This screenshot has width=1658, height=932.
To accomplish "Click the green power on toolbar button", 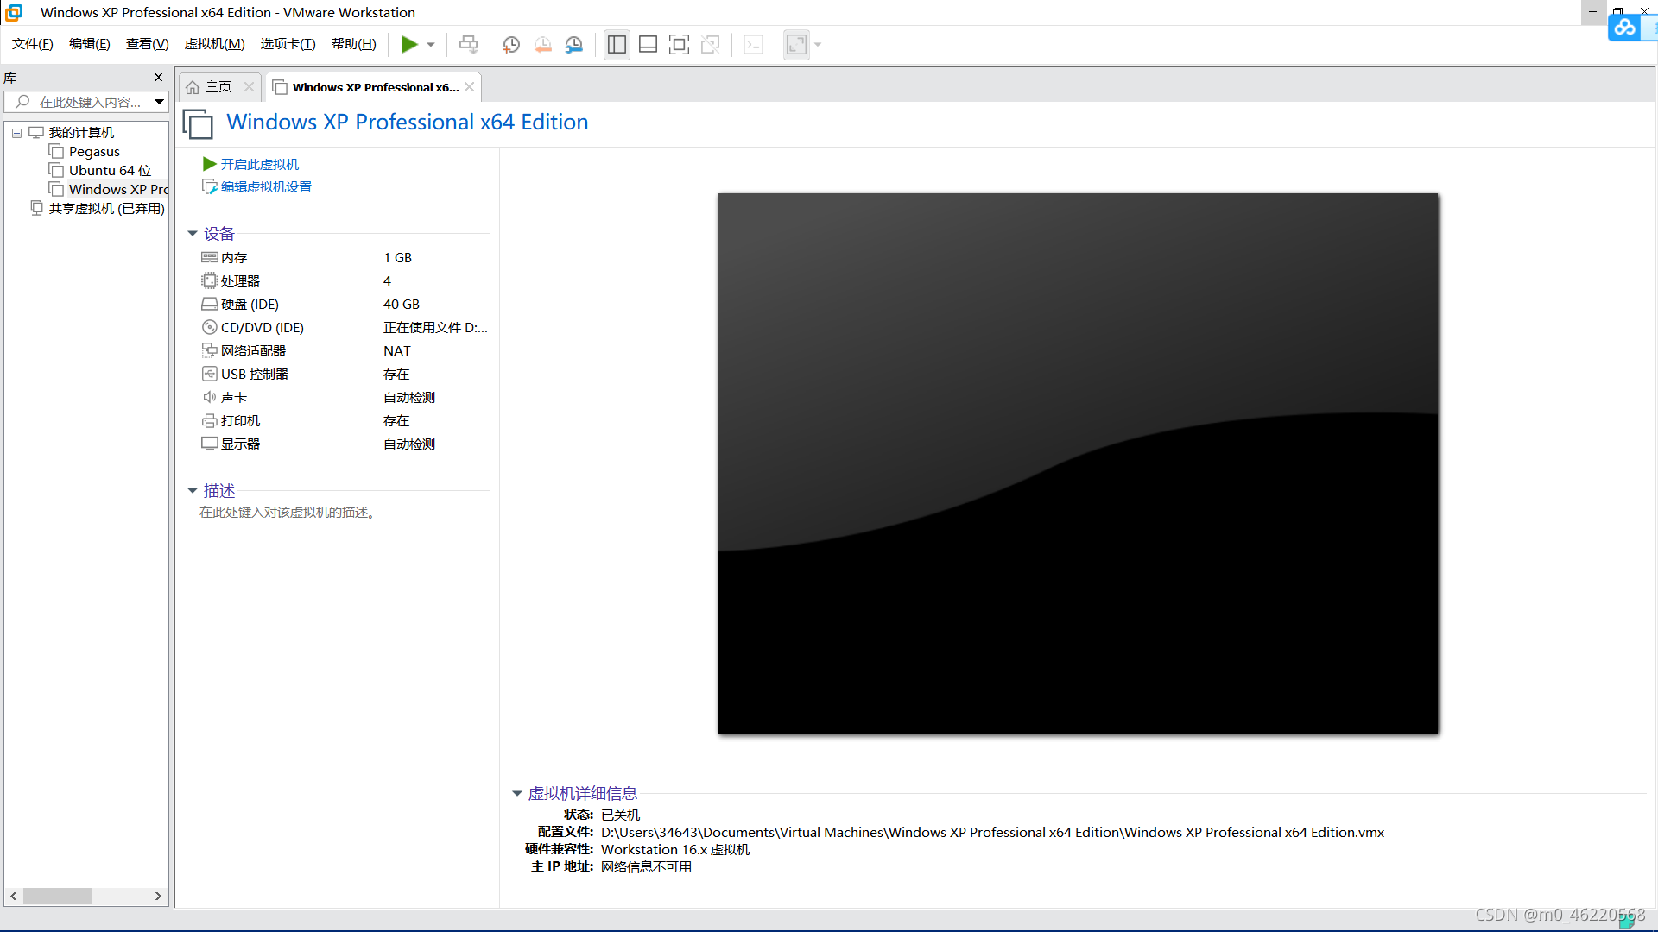I will tap(409, 45).
